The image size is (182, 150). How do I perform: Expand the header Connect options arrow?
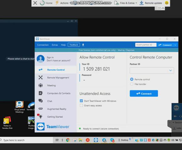coord(175,45)
